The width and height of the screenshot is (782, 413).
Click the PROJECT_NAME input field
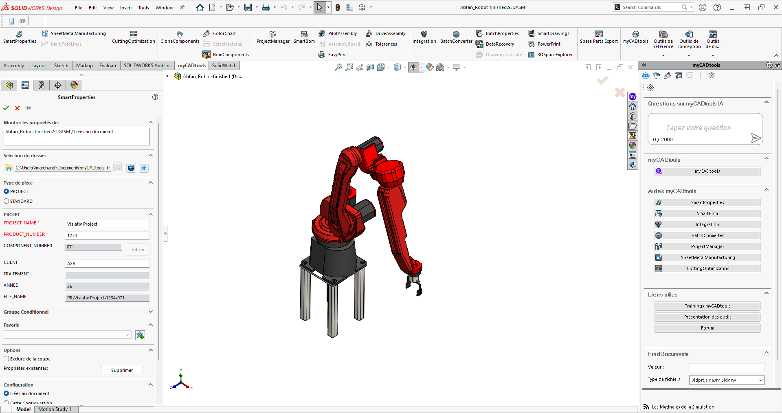(x=107, y=224)
